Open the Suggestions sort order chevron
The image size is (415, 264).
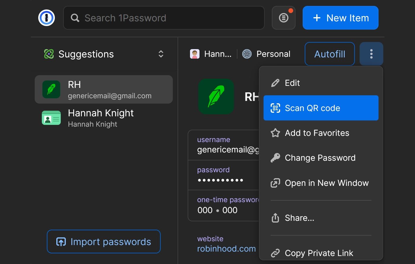(x=160, y=54)
